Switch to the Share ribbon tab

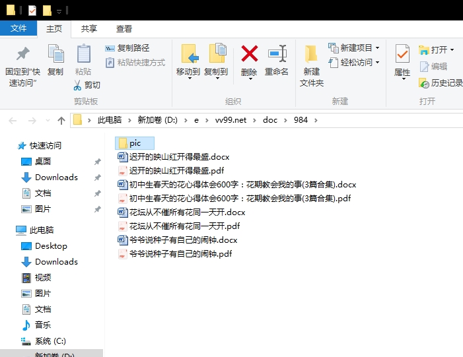point(89,29)
